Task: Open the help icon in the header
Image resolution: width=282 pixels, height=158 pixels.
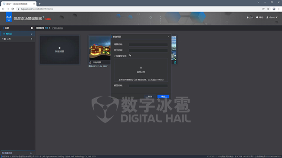Action: click(257, 17)
